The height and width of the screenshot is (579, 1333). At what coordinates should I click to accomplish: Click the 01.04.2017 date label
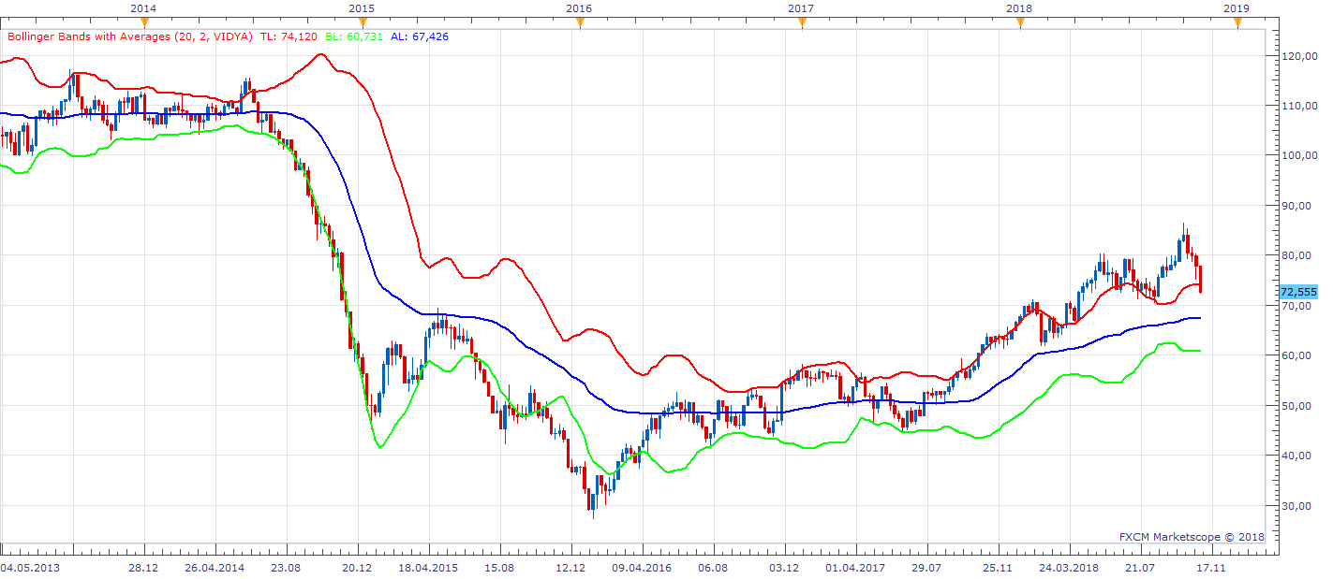point(855,568)
